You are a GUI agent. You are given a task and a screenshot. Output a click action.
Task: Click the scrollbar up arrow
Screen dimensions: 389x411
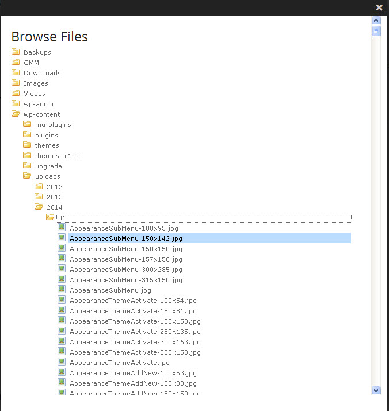click(x=376, y=21)
